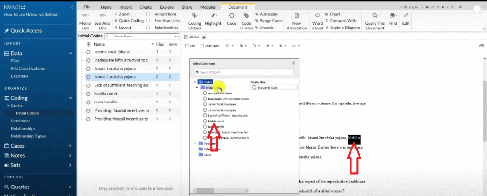Click Uncode in the ribbon

coord(264,28)
